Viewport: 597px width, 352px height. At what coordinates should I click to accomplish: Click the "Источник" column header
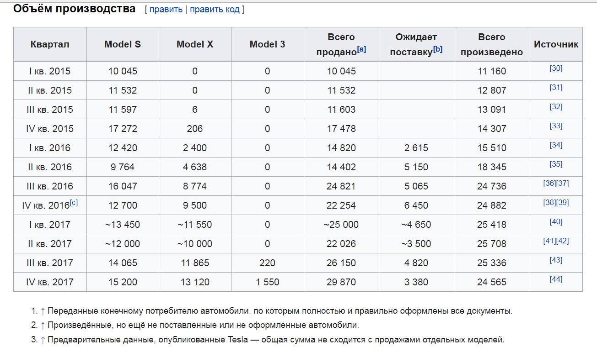[556, 44]
